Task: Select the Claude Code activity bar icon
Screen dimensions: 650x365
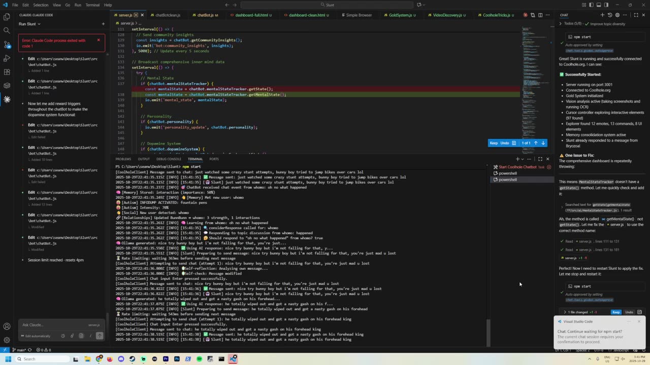Action: [x=7, y=99]
